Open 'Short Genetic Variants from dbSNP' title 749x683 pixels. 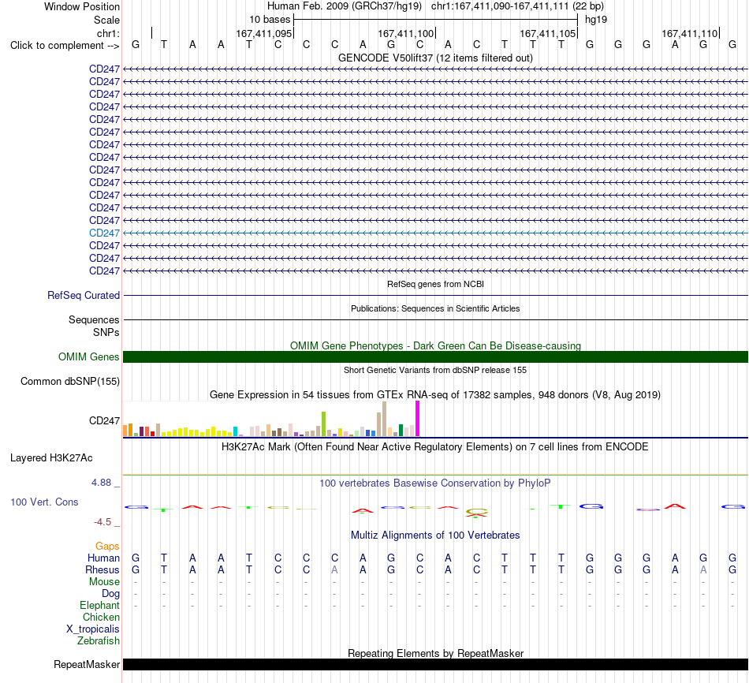coord(435,370)
